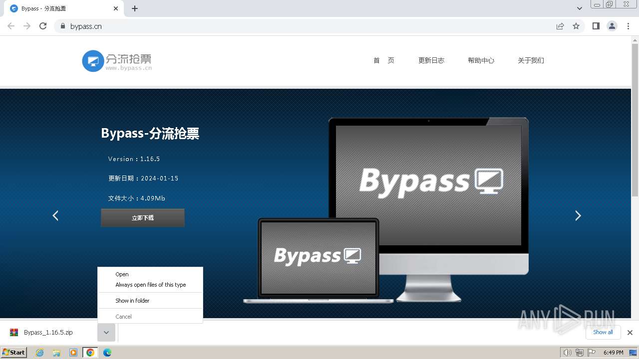
Task: Click the 文件大小：4.09Mb text
Action: (136, 198)
